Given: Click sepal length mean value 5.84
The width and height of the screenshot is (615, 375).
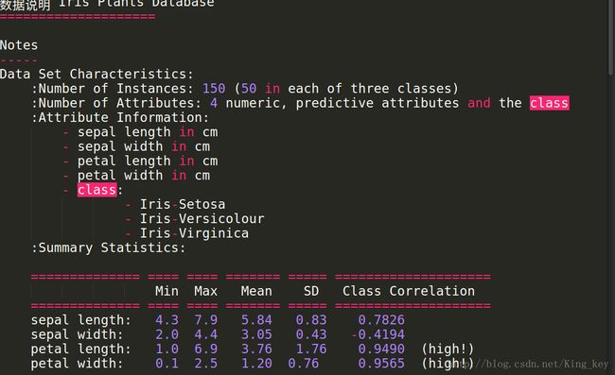Looking at the screenshot, I should [x=256, y=320].
